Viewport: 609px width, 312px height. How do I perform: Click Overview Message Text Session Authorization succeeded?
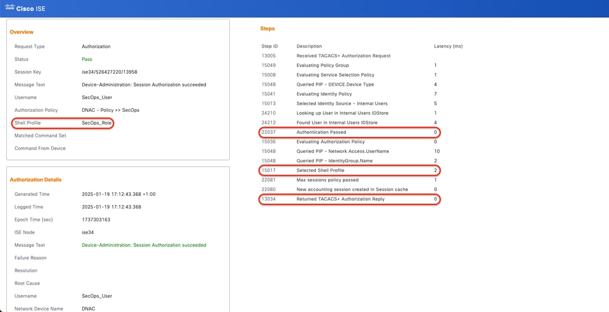pyautogui.click(x=144, y=85)
